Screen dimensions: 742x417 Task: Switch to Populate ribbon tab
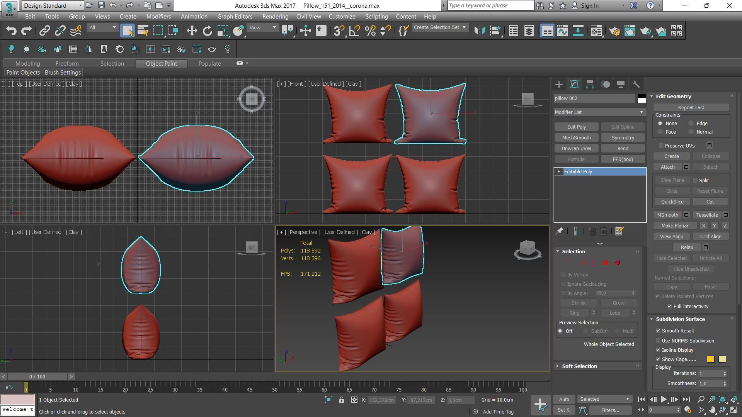[x=209, y=63]
